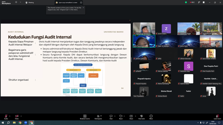The height and width of the screenshot is (125, 223).
Task: Expand Video options arrow
Action: click(x=21, y=116)
